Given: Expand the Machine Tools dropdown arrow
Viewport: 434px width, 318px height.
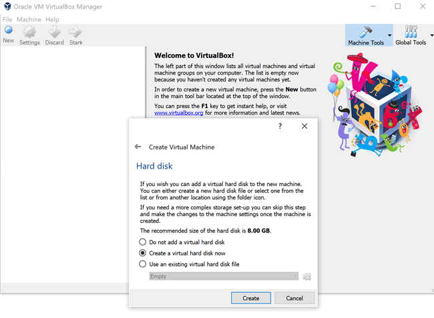Looking at the screenshot, I should tap(390, 35).
